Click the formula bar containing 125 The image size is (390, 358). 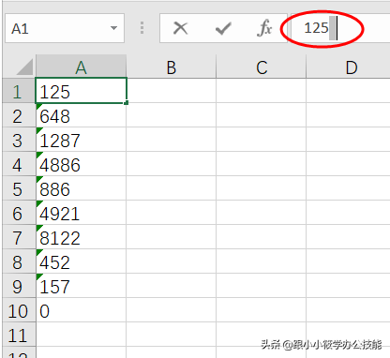pos(340,28)
